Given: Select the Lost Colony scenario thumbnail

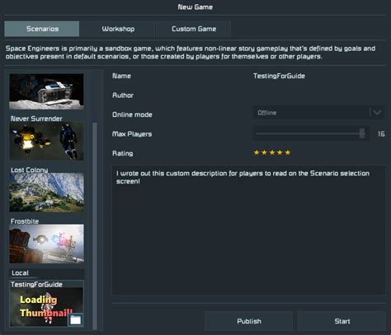Looking at the screenshot, I should 46,192.
